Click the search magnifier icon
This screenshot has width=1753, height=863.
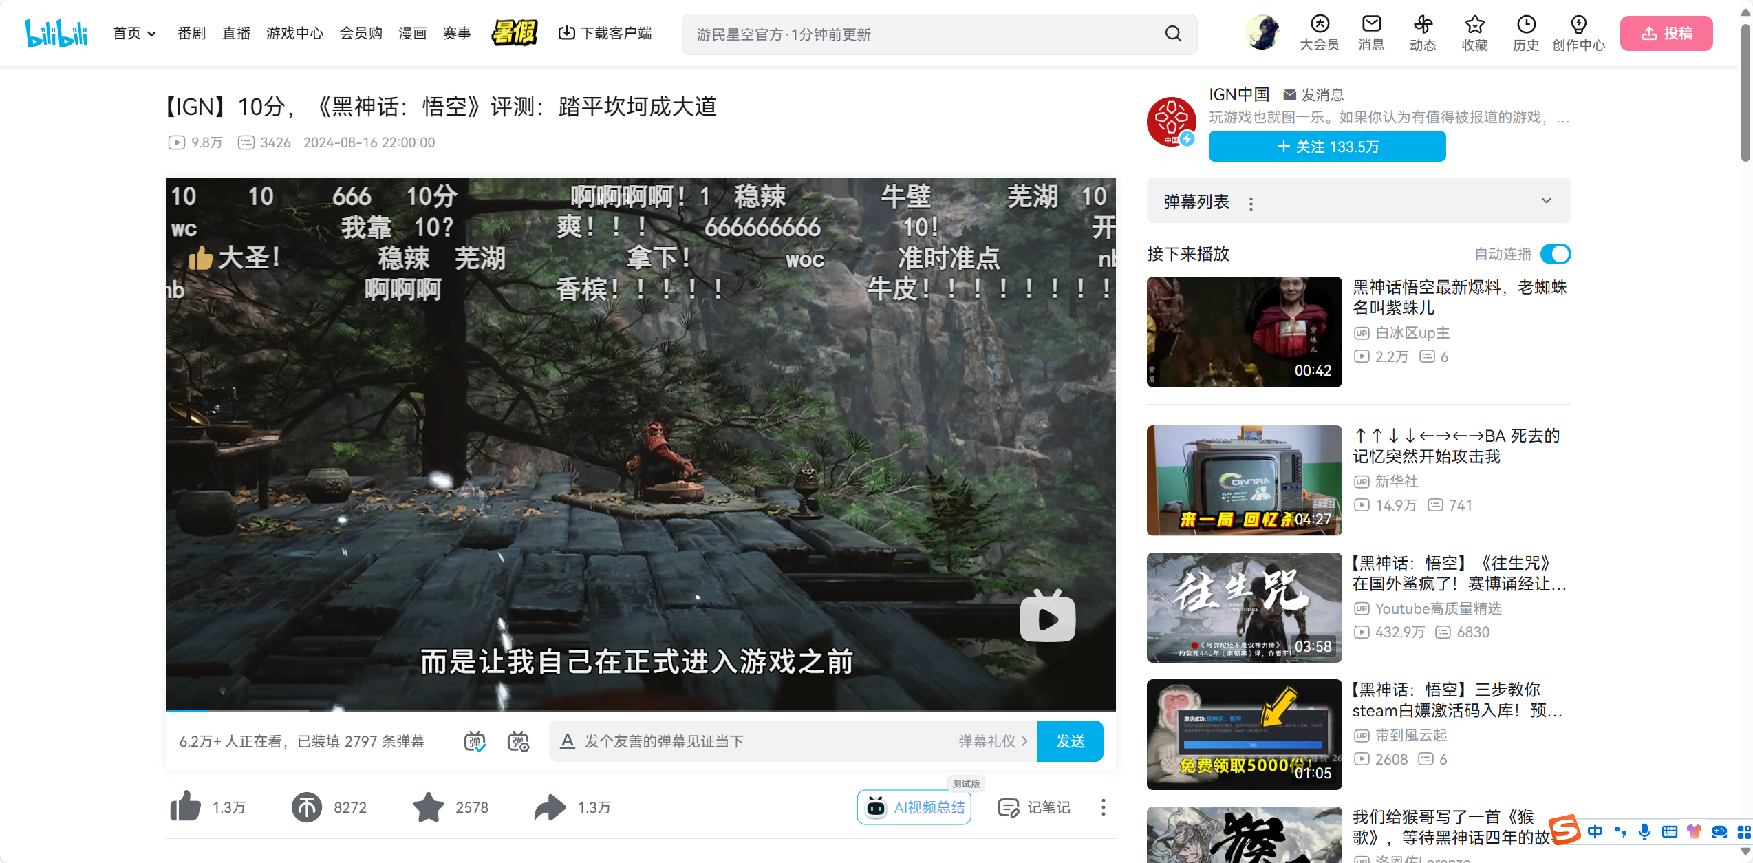pos(1173,34)
